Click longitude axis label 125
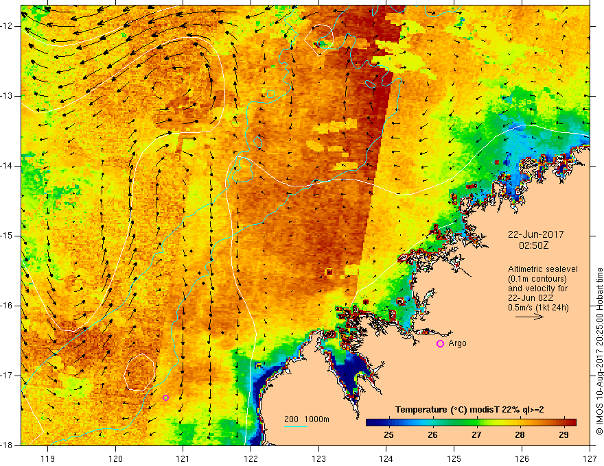This screenshot has height=466, width=604. 454,458
